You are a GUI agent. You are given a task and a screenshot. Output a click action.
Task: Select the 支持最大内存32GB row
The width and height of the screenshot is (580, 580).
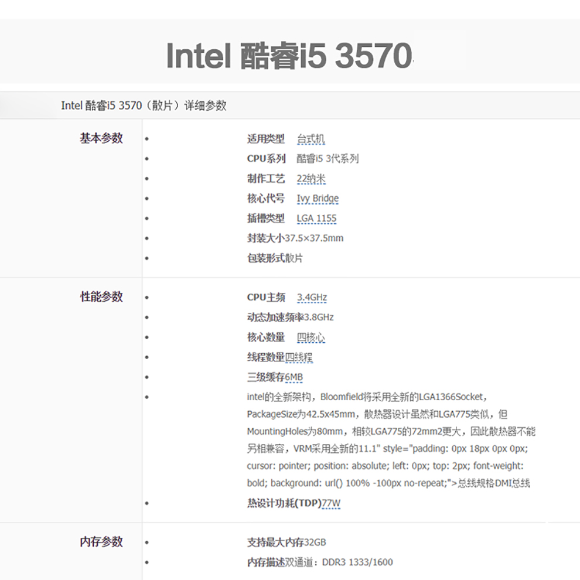coord(286,543)
